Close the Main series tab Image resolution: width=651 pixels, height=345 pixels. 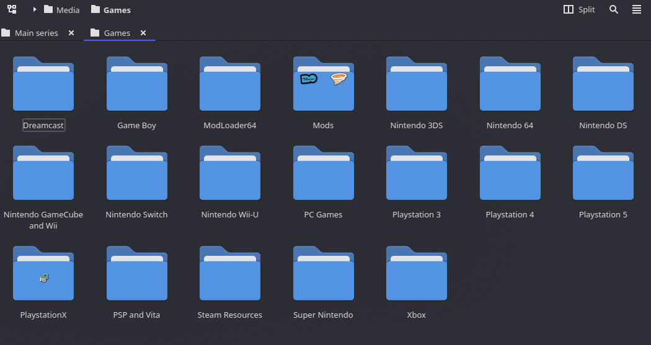click(71, 33)
